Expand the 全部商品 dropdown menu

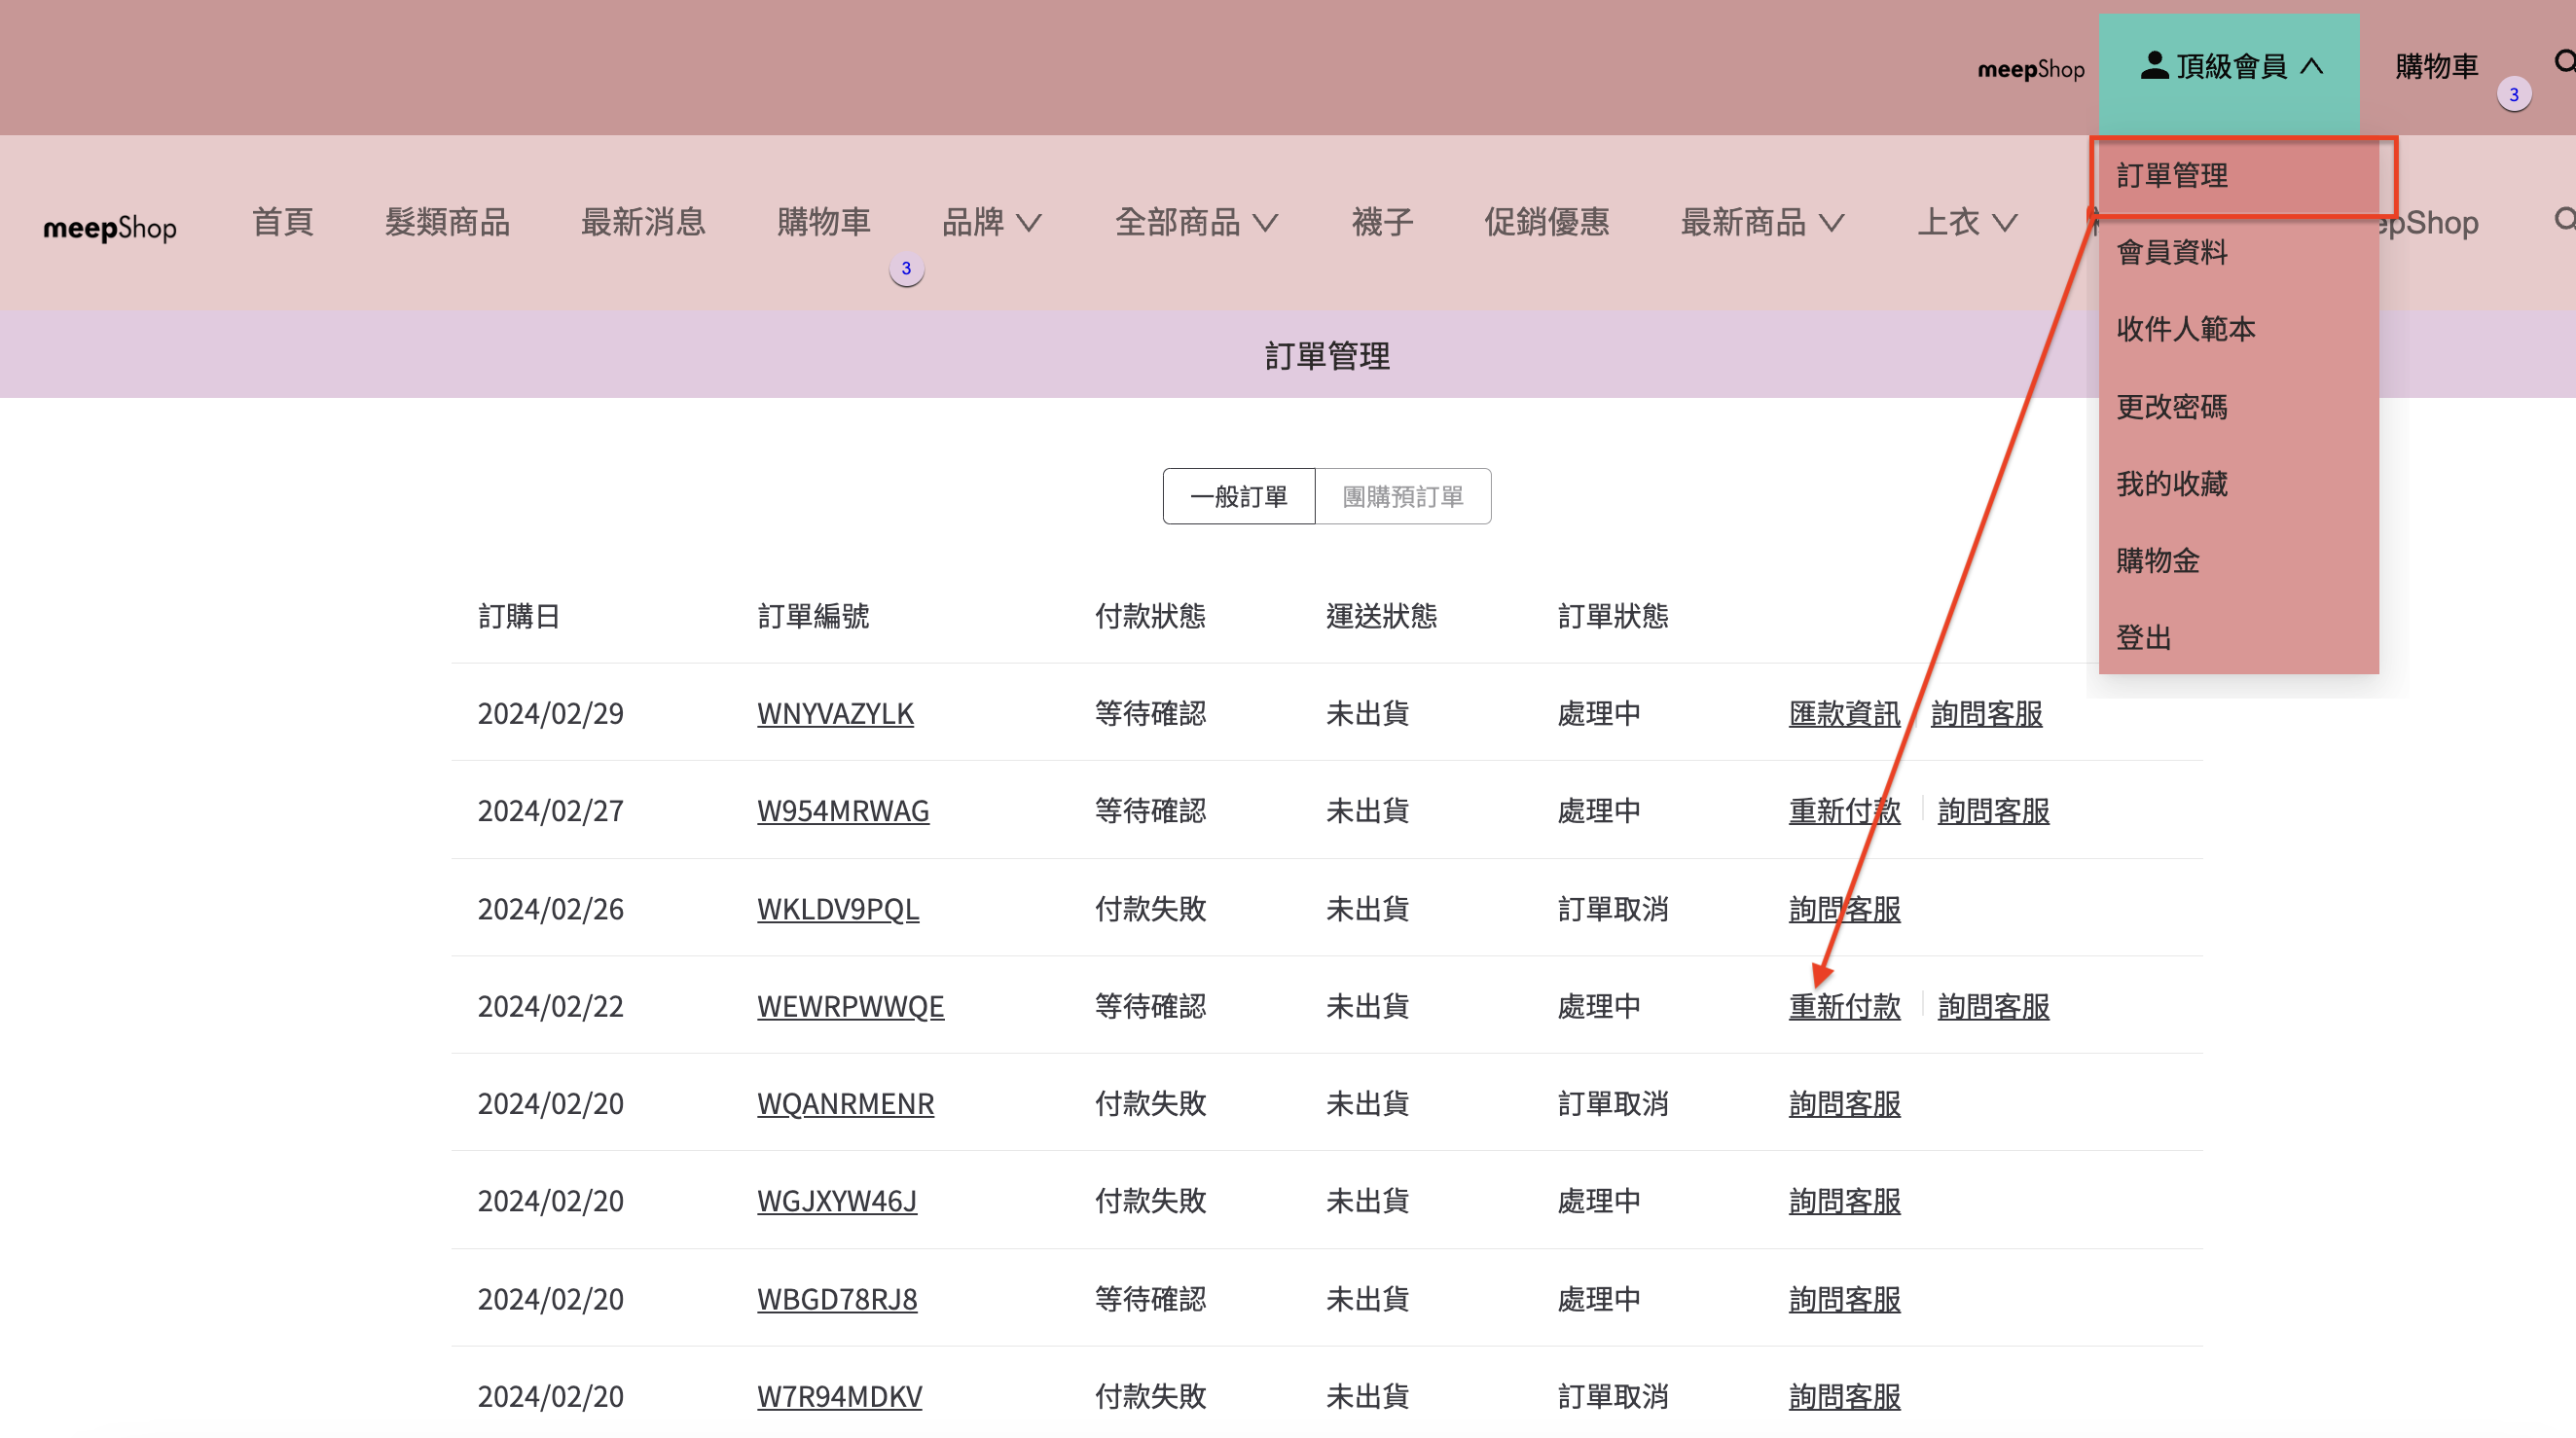(1196, 222)
